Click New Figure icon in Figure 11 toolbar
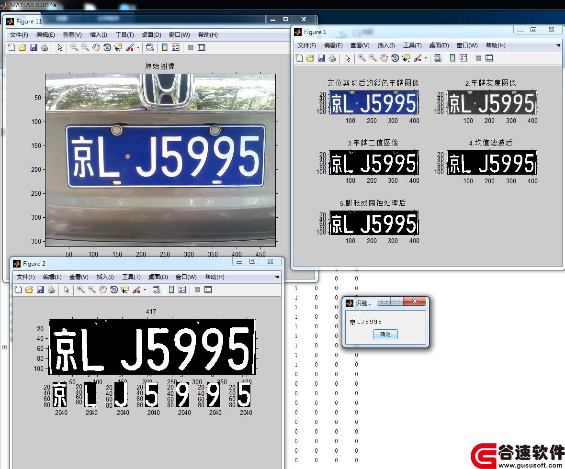 coord(11,47)
